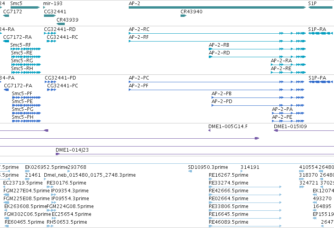Click transcript Smc5-RE

26,57
